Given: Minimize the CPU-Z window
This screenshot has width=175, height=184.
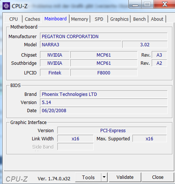Looking at the screenshot, I should [135, 4].
